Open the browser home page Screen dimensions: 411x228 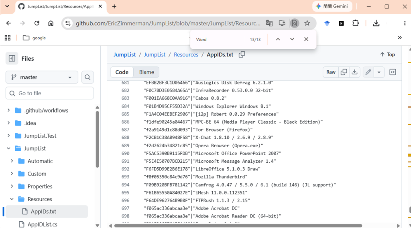click(51, 23)
